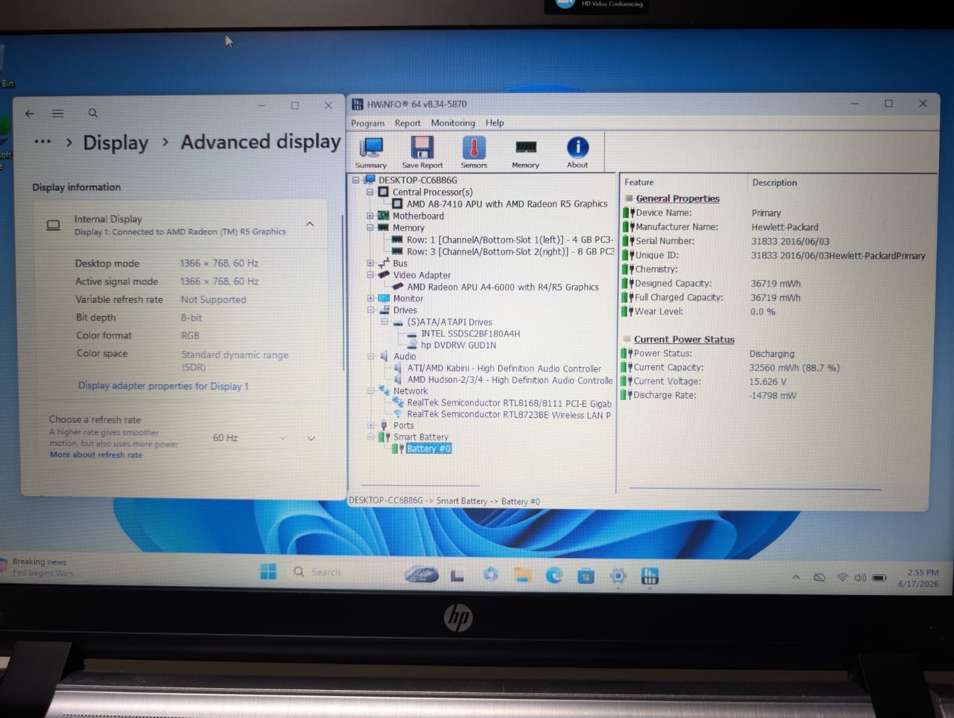This screenshot has height=718, width=954.
Task: Click the Breaking news widget
Action: click(39, 567)
